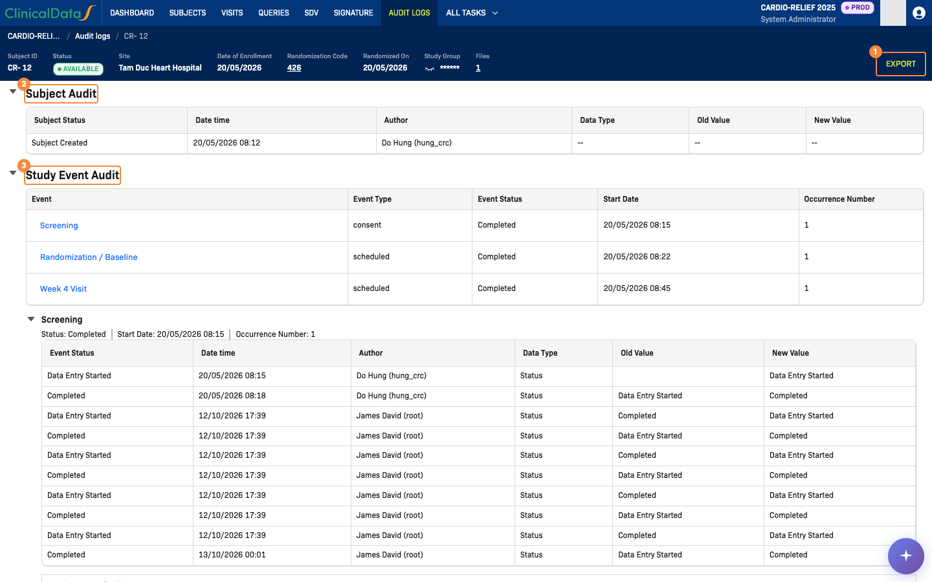The height and width of the screenshot is (582, 932).
Task: Open the user account profile icon
Action: (919, 13)
